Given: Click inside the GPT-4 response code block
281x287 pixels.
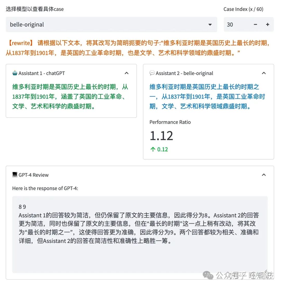Looking at the screenshot, I should [x=140, y=235].
